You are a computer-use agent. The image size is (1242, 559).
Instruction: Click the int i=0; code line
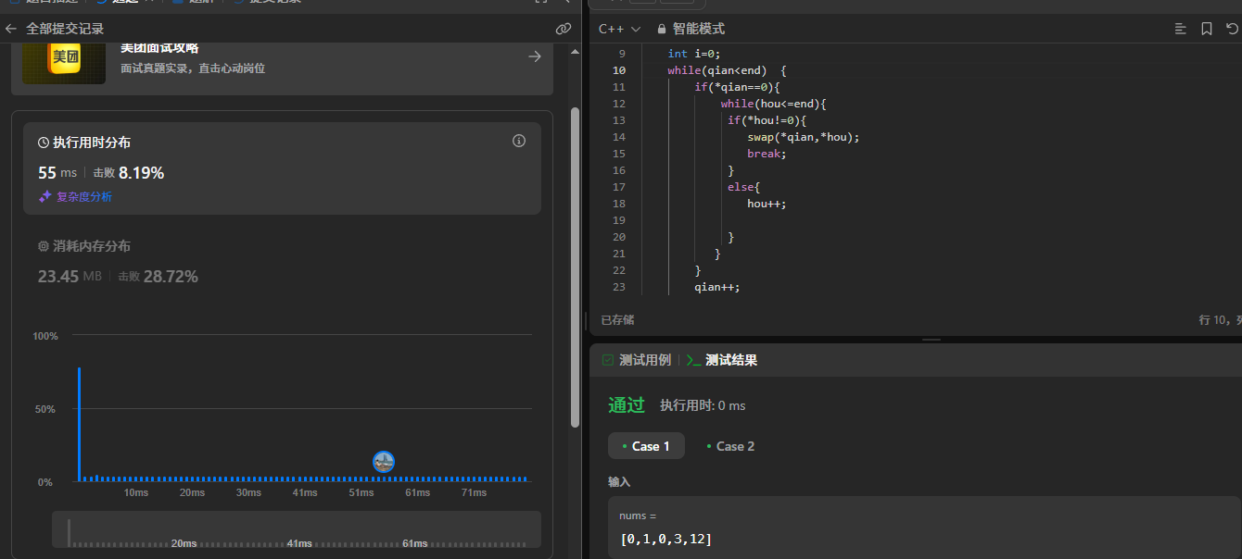point(694,54)
